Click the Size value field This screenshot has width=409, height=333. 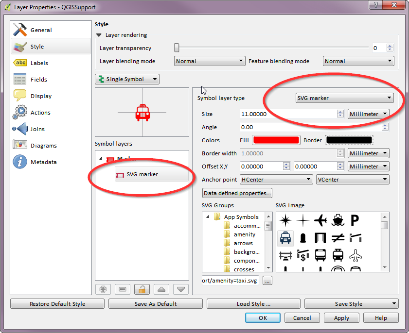pos(288,114)
